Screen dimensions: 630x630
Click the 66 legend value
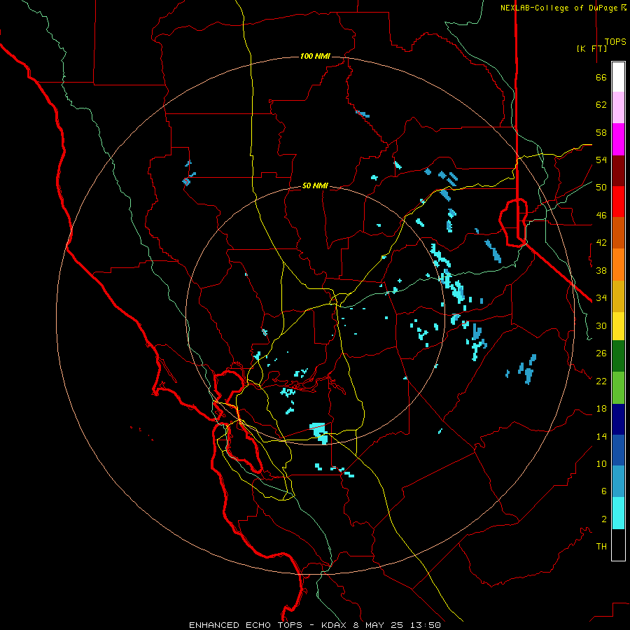pos(601,77)
